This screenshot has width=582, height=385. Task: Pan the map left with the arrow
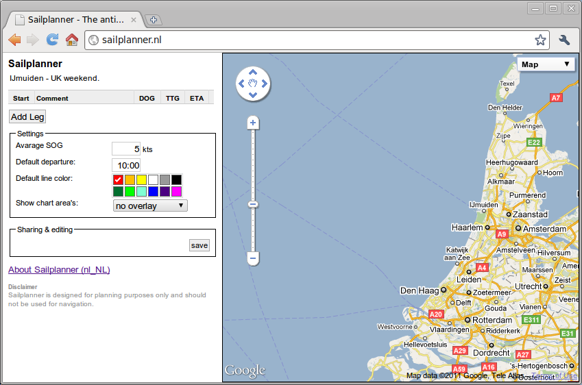coord(241,84)
